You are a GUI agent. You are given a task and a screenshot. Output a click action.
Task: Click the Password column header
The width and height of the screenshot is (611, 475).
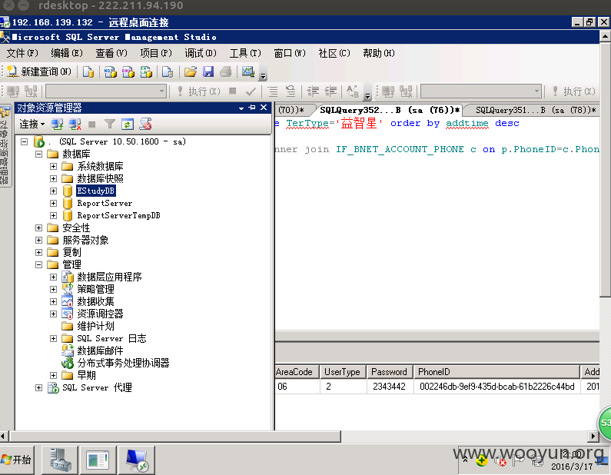[x=390, y=372]
